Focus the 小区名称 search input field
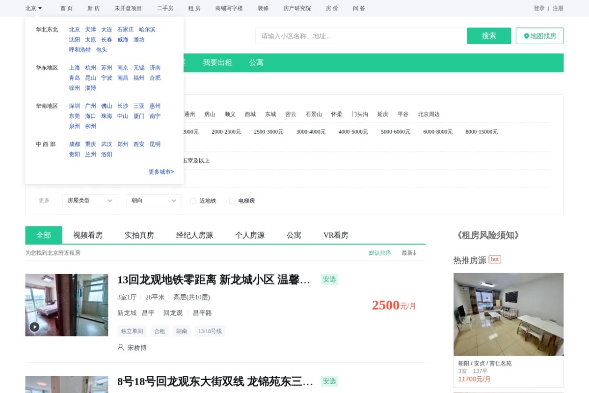The width and height of the screenshot is (589, 393). [361, 36]
